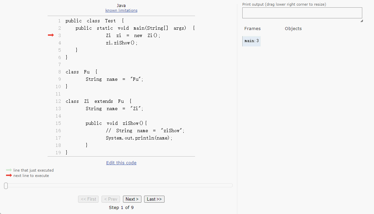The image size is (374, 214).
Task: Click code line 4 'zi.ziShow();'
Action: point(122,43)
